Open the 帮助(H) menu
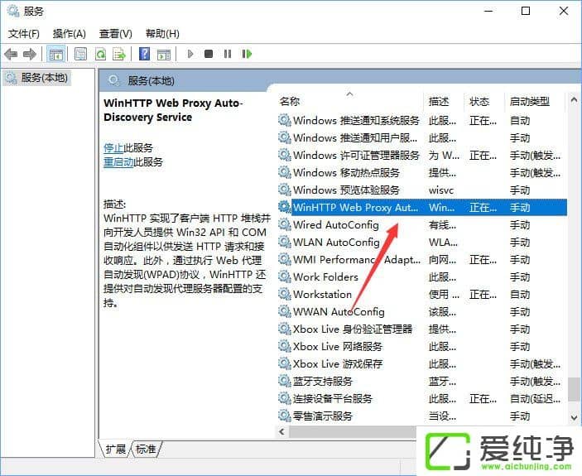The height and width of the screenshot is (476, 582). [x=162, y=34]
